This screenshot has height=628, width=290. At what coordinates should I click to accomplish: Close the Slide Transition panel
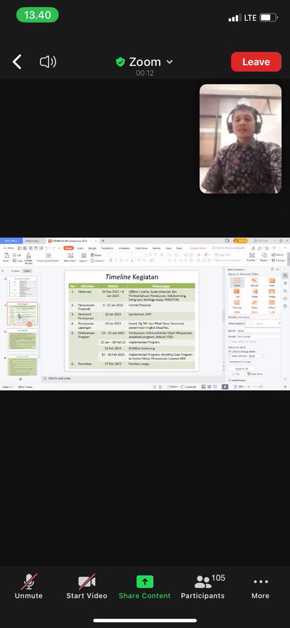278,270
